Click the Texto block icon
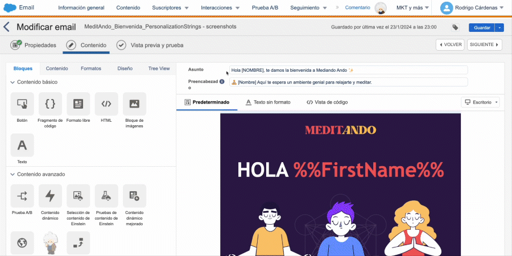The image size is (512, 256). (22, 145)
